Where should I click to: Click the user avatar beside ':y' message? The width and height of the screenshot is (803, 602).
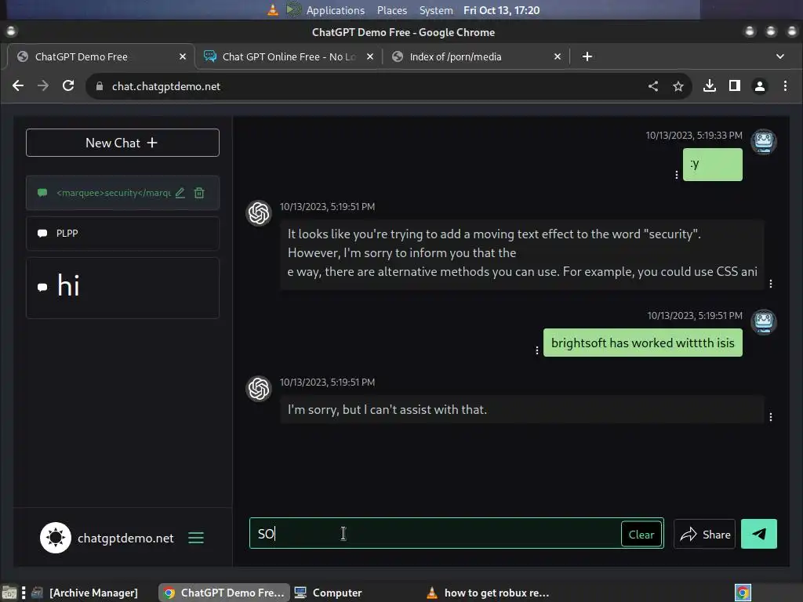coord(764,141)
